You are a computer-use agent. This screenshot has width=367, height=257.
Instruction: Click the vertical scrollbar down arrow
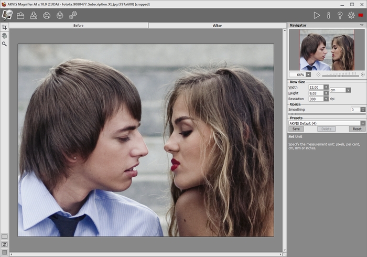click(x=284, y=250)
